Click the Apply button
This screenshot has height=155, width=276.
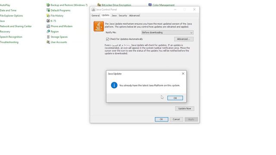(x=191, y=119)
